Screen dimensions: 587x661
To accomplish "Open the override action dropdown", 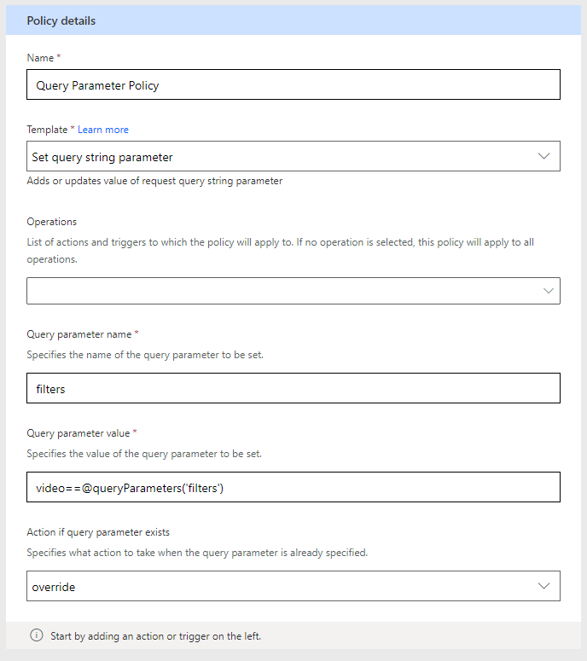I will point(293,586).
